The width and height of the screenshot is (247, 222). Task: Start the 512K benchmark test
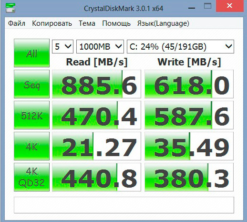[31, 115]
